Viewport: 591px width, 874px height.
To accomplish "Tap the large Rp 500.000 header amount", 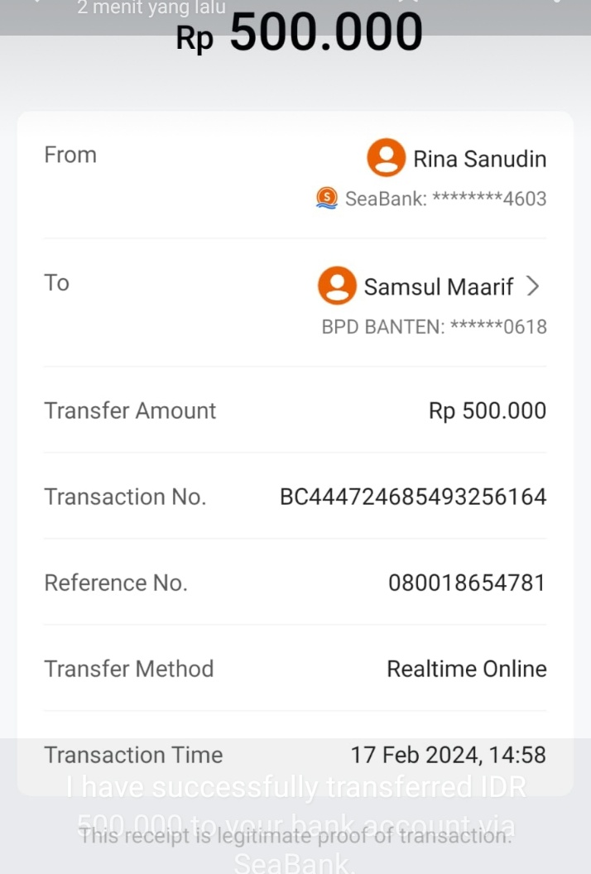I will pos(300,34).
